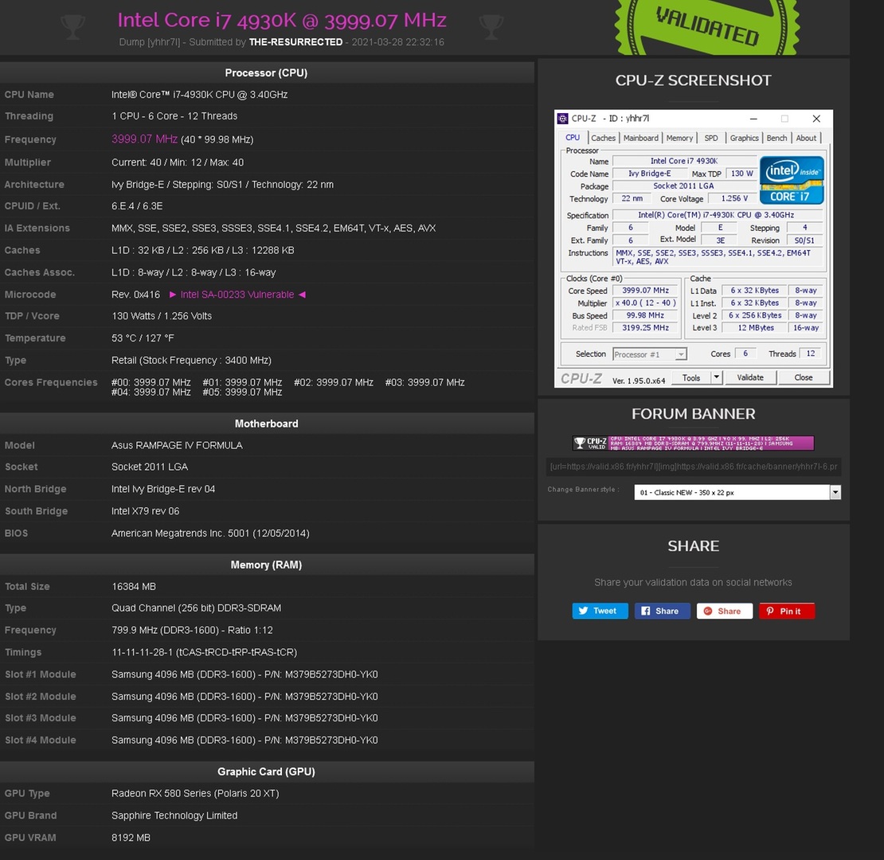
Task: Click the Validate button in CPU-Z
Action: (x=750, y=377)
